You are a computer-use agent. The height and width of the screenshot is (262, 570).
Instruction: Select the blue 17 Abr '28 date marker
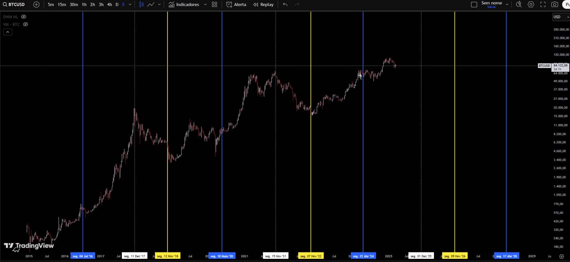coord(506,256)
